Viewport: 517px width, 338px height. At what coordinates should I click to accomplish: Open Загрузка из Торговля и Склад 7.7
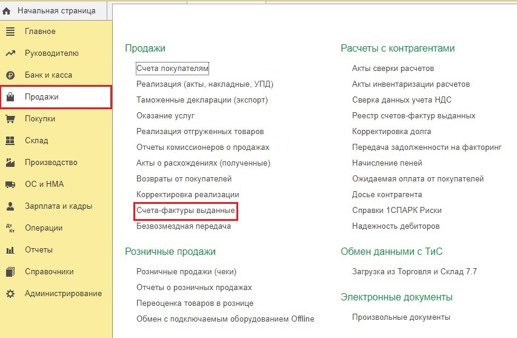tap(415, 272)
